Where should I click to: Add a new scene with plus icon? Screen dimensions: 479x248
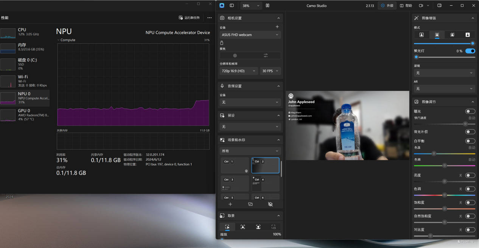[230, 204]
